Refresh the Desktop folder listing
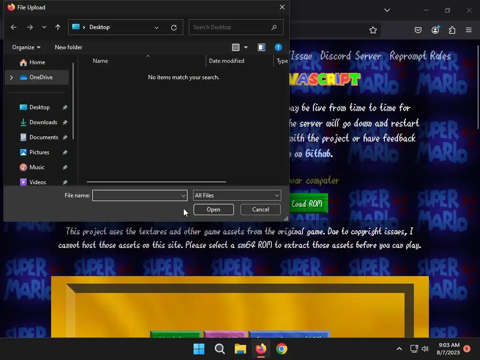 [174, 28]
